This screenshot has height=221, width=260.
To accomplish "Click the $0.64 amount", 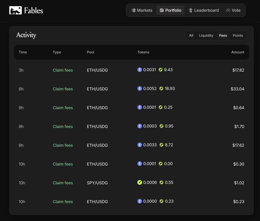I will pos(239,108).
